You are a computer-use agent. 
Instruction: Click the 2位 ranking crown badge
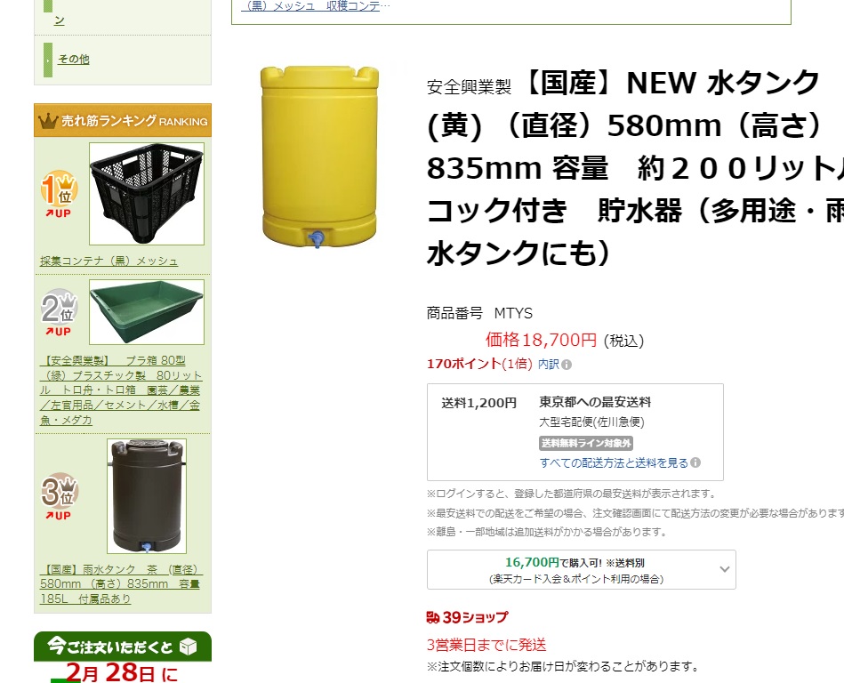(60, 308)
